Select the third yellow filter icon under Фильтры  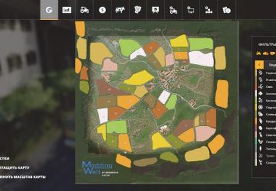coord(273,53)
